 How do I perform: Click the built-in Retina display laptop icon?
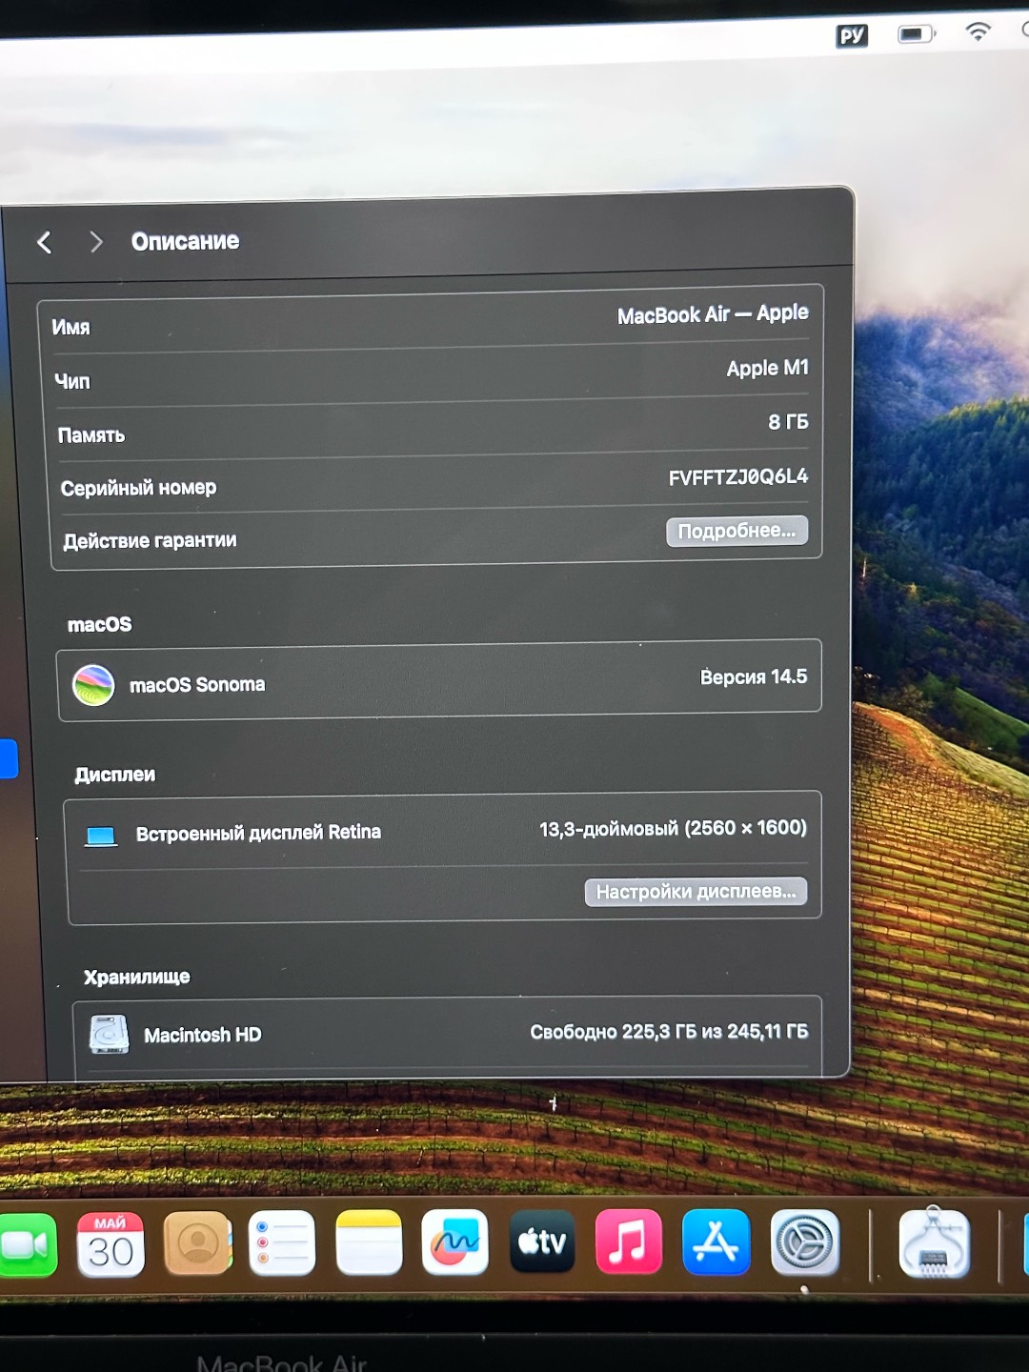[x=100, y=837]
